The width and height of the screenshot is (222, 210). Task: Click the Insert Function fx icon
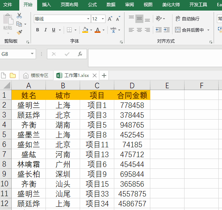coord(80,54)
